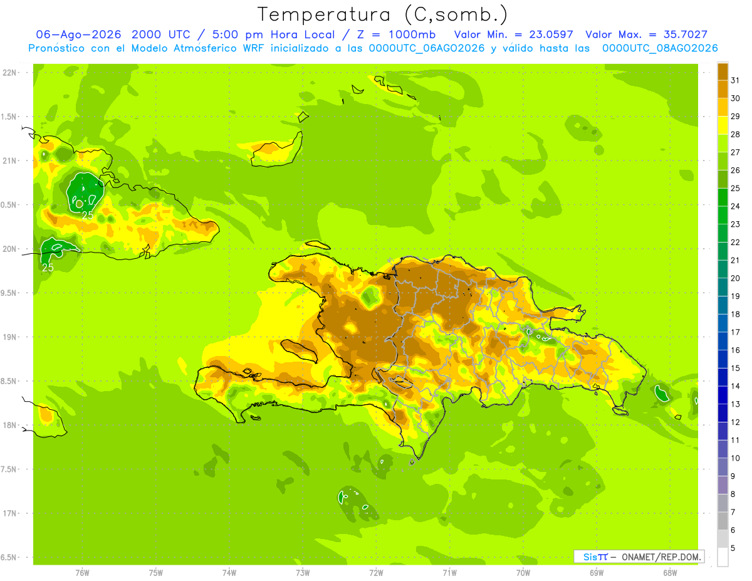Pick the gray swatch between 6 and 7
Image resolution: width=752 pixels, height=581 pixels.
click(723, 521)
